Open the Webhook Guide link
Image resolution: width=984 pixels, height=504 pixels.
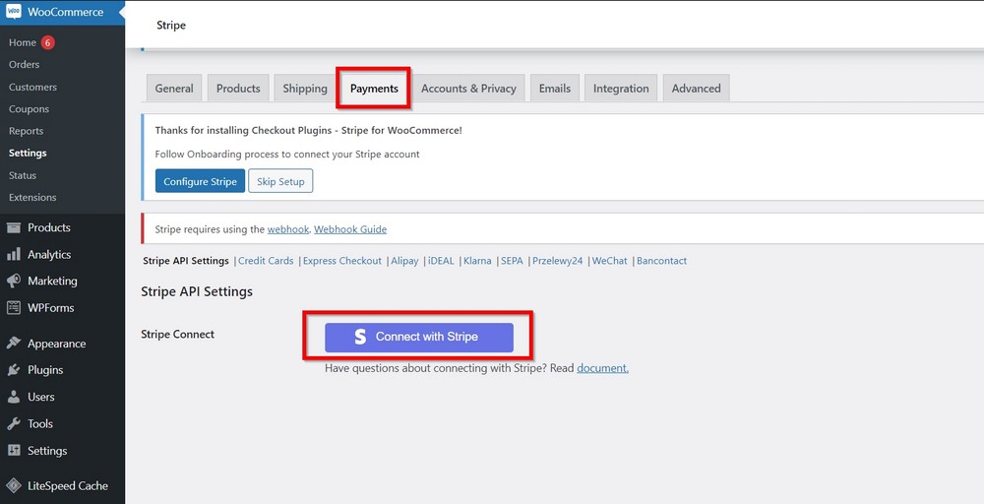click(350, 229)
